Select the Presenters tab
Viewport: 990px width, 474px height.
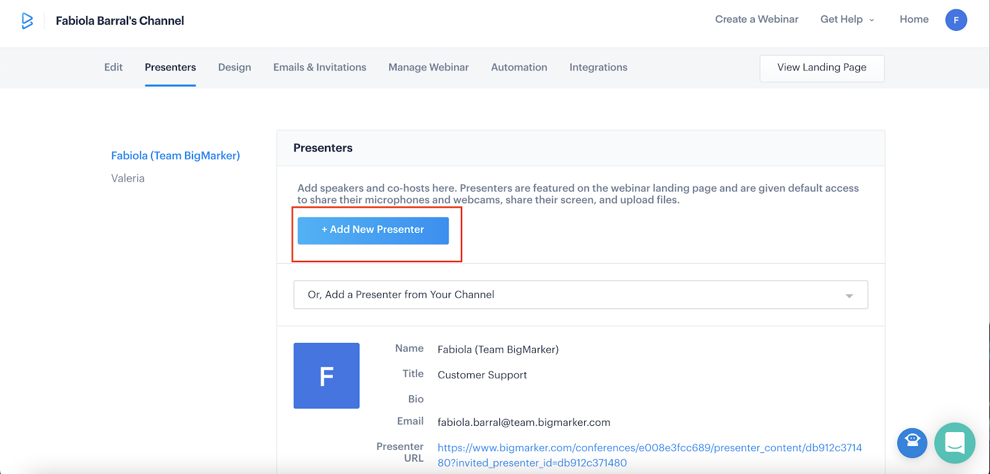coord(170,67)
